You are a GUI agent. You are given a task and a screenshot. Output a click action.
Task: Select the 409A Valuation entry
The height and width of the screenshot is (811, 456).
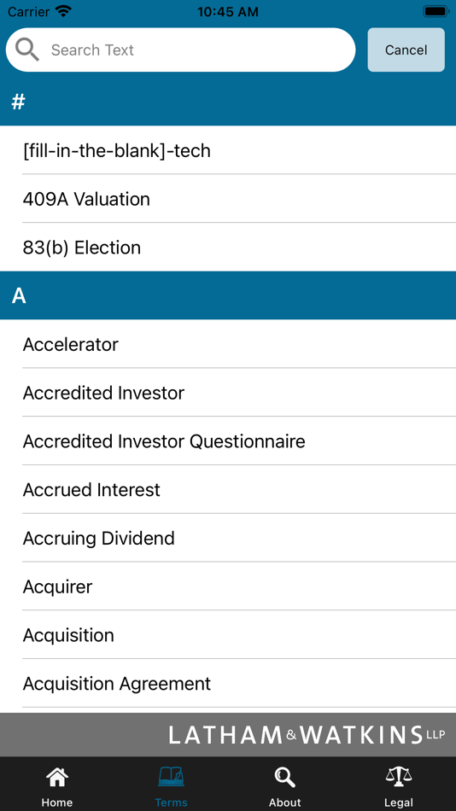click(228, 199)
